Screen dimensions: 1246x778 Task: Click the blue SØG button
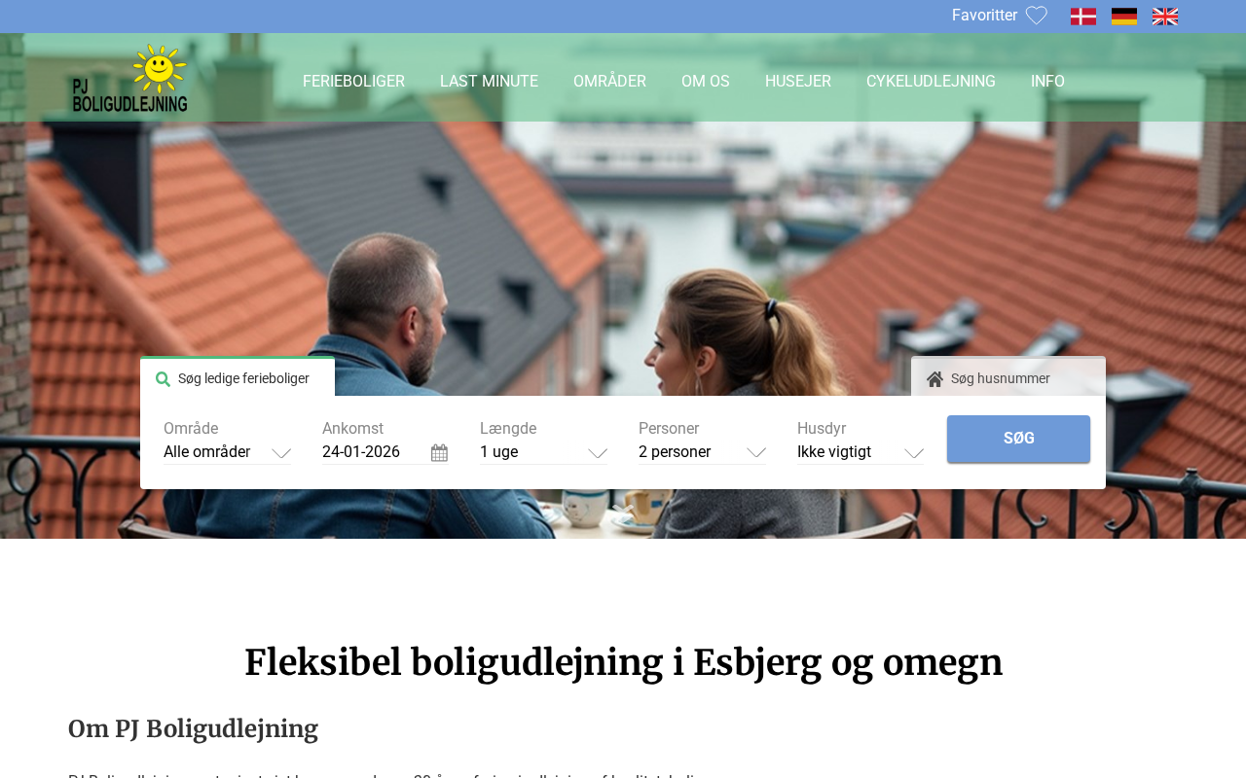point(1018,439)
